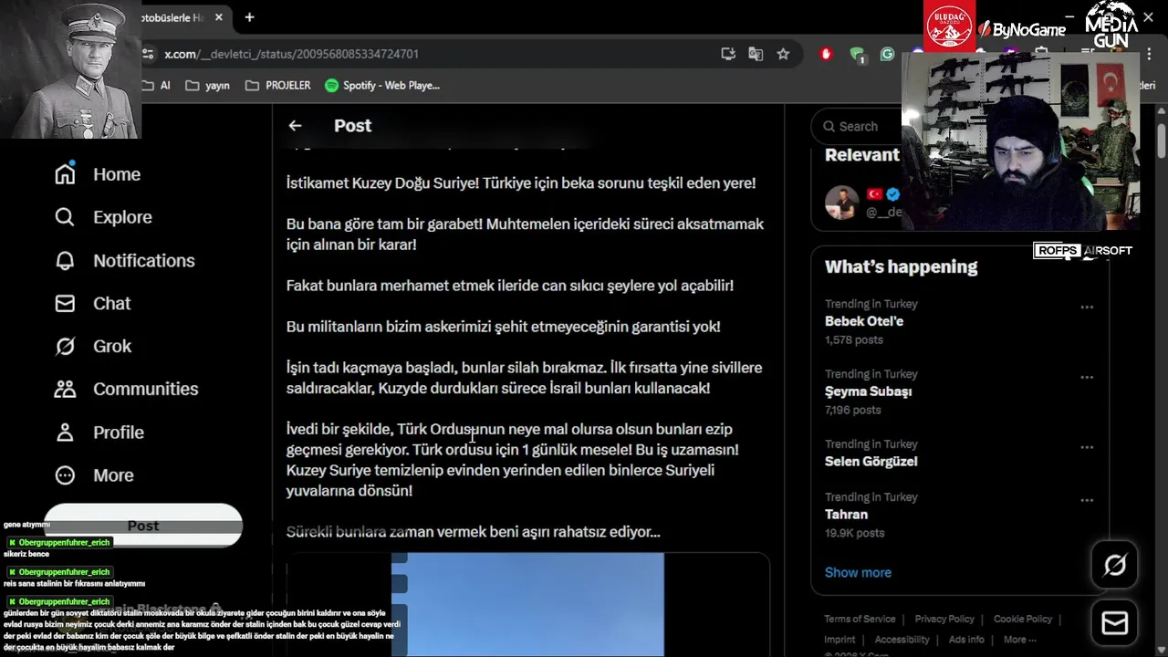Image resolution: width=1168 pixels, height=657 pixels.
Task: Open the Grammarly extension icon
Action: 887,54
